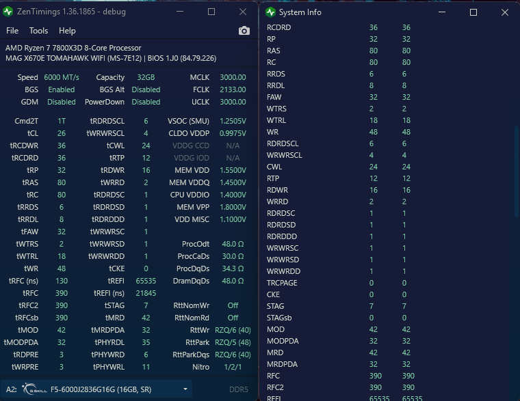Image resolution: width=520 pixels, height=401 pixels.
Task: Click the VDD MISC 1.1000V value
Action: click(x=233, y=219)
